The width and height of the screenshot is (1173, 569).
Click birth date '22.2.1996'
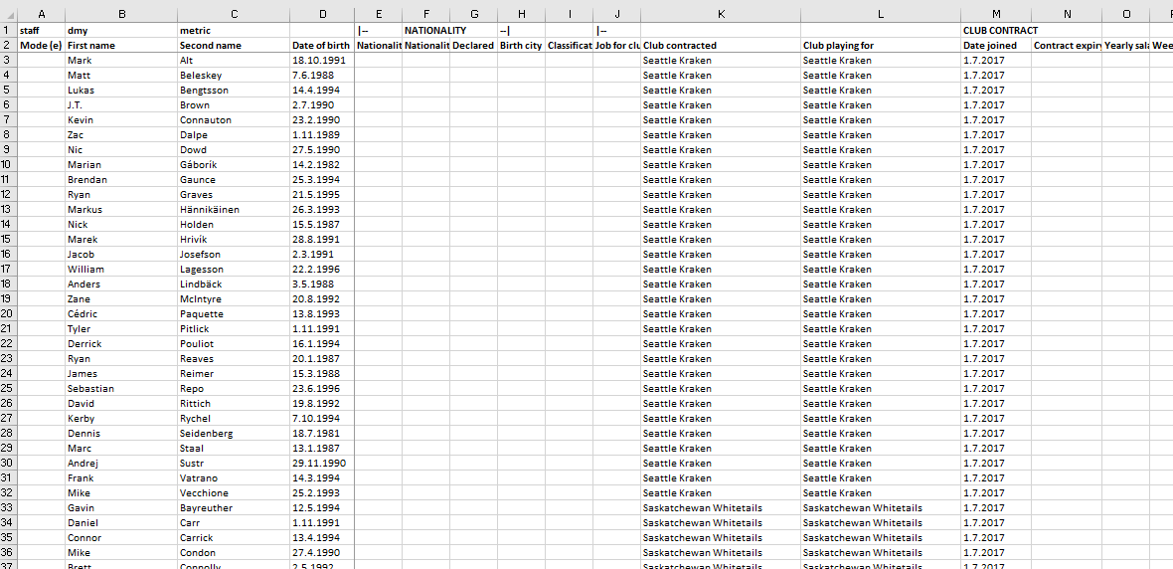(x=316, y=269)
